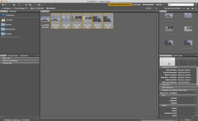Click the delete trash icon
The image size is (198, 121).
[196, 9]
